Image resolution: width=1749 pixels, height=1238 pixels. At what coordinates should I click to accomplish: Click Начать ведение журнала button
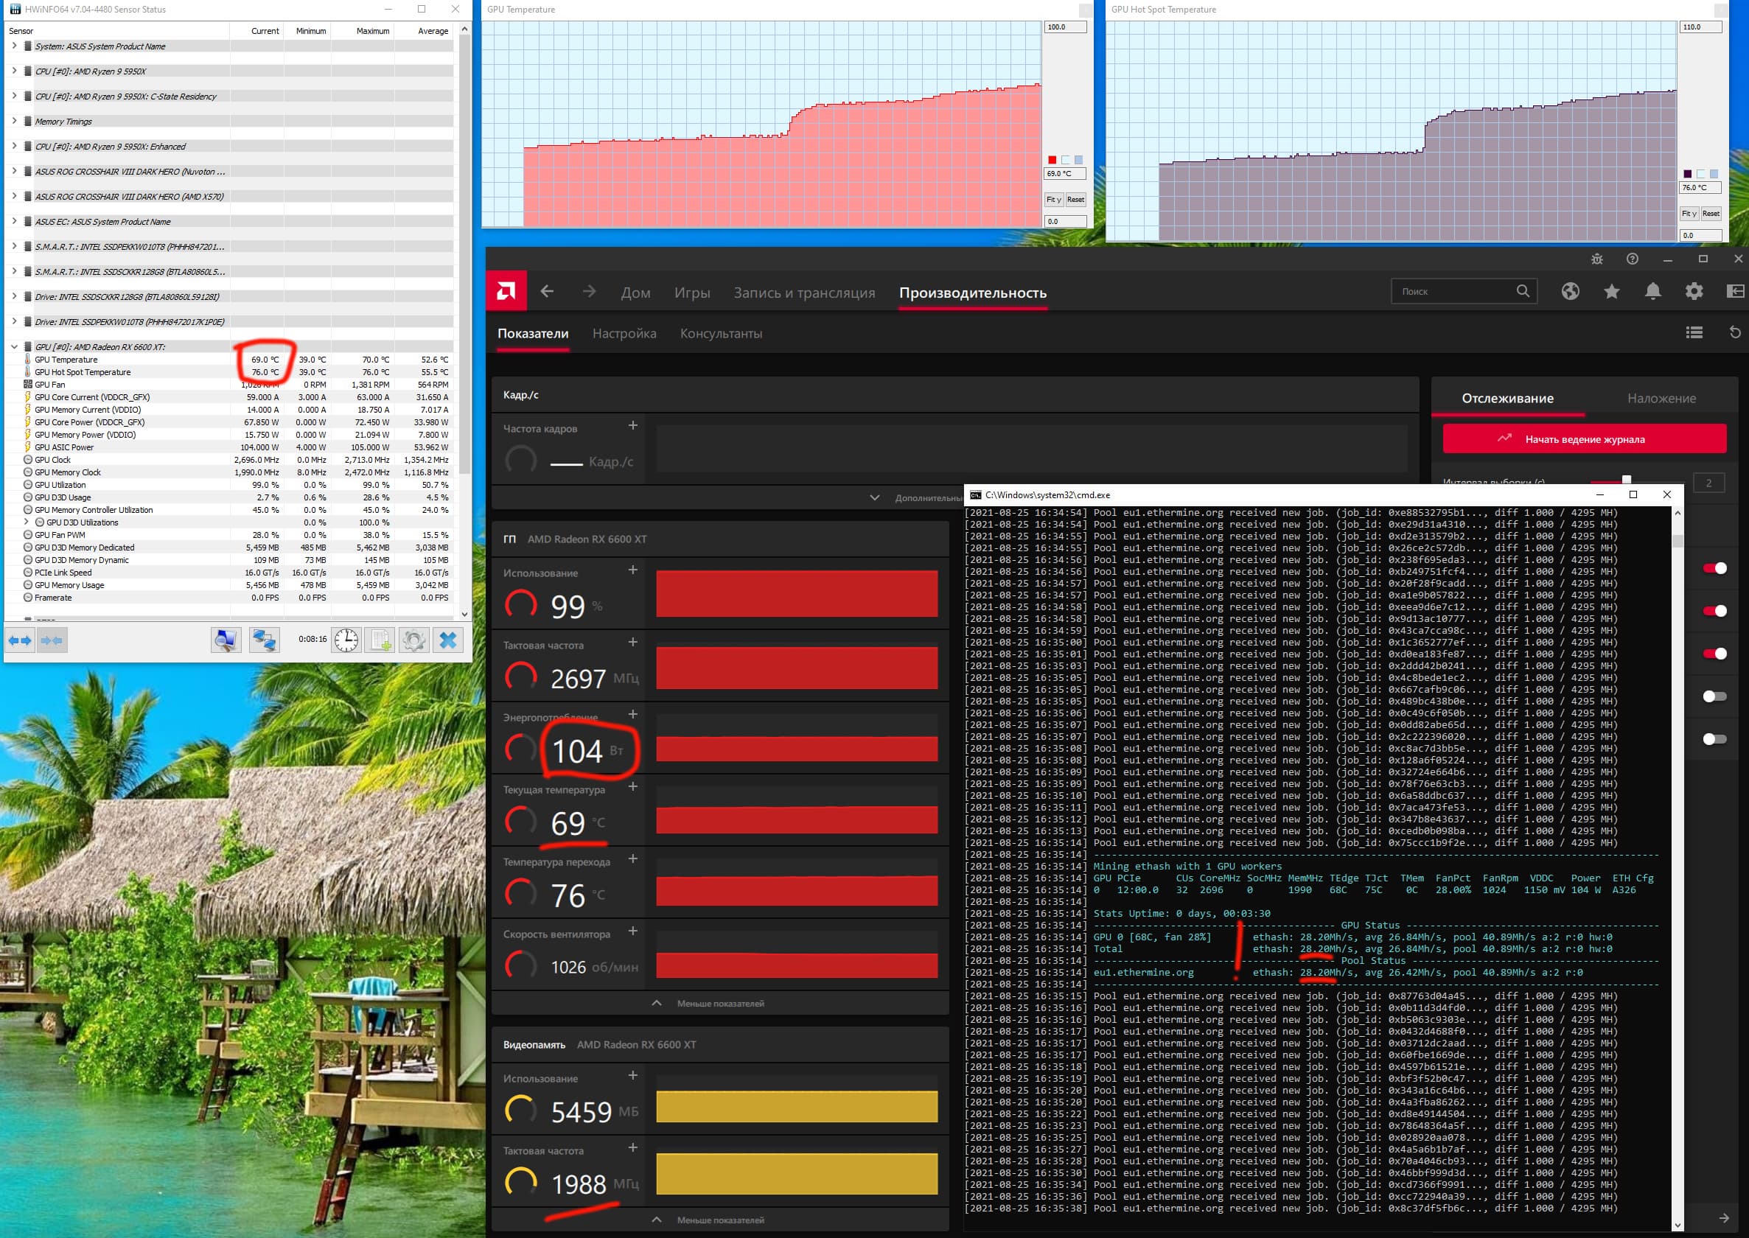(1584, 439)
